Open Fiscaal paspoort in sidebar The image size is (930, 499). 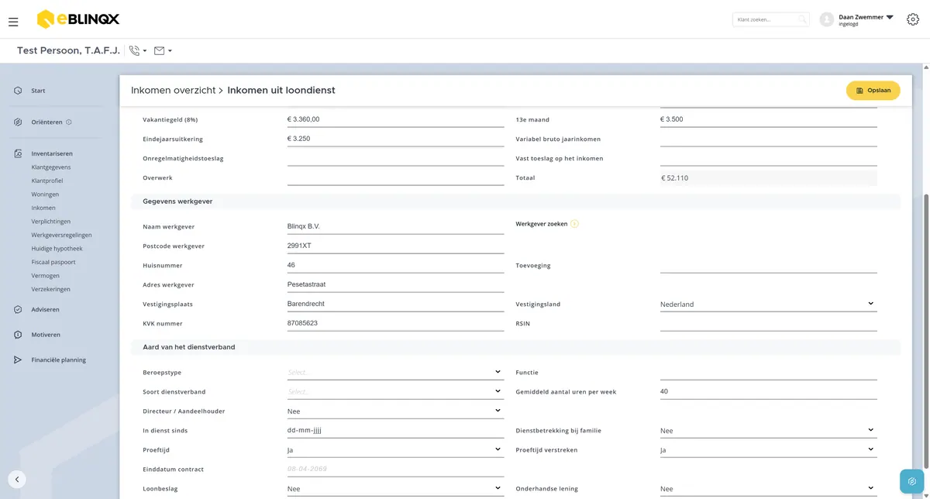[53, 262]
